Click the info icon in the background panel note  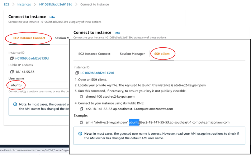coord(15,104)
